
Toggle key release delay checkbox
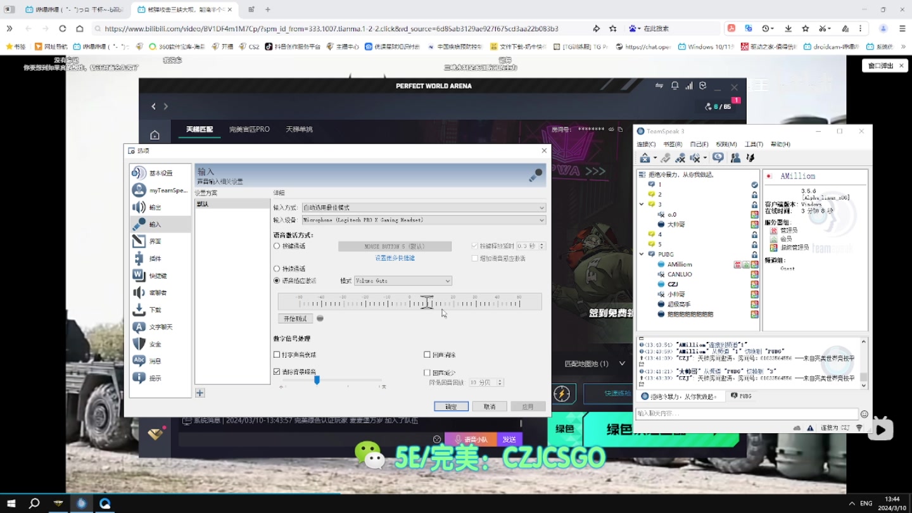click(x=474, y=246)
